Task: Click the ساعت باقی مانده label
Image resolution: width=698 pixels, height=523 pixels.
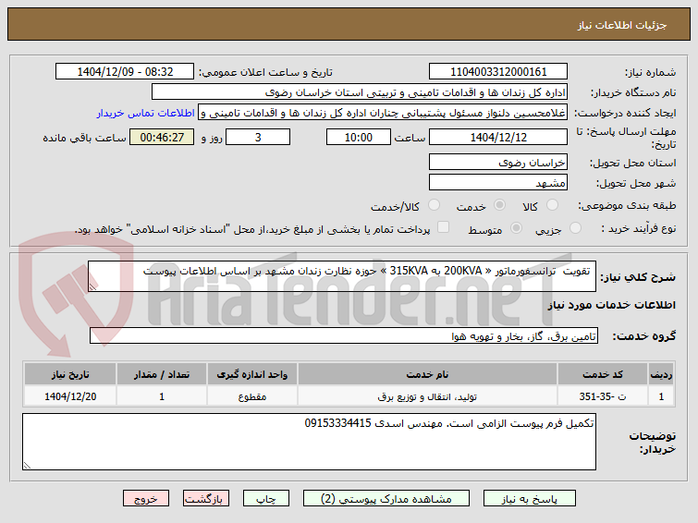Action: (x=84, y=138)
